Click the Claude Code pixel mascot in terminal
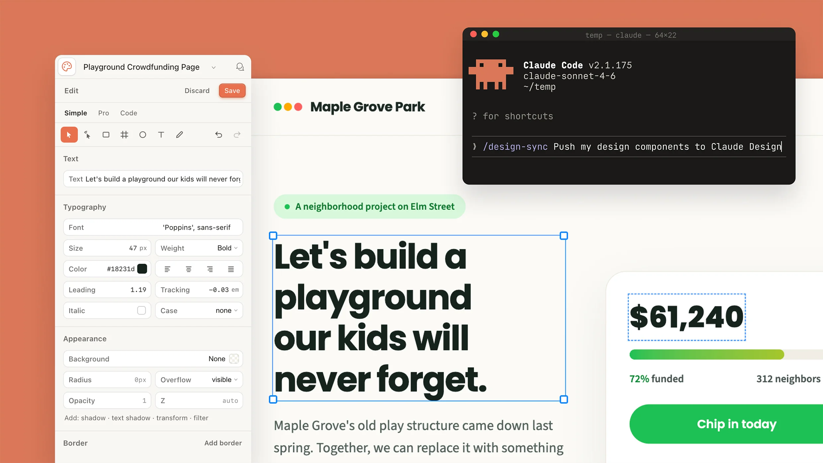The width and height of the screenshot is (823, 463). (491, 74)
